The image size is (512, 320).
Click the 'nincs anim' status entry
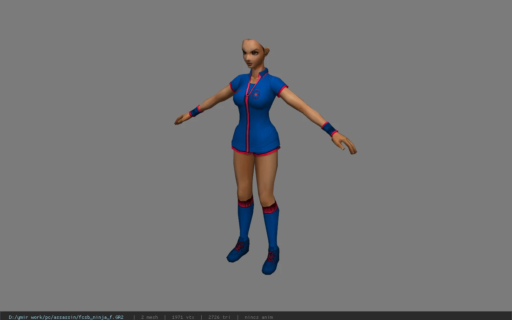pyautogui.click(x=259, y=317)
